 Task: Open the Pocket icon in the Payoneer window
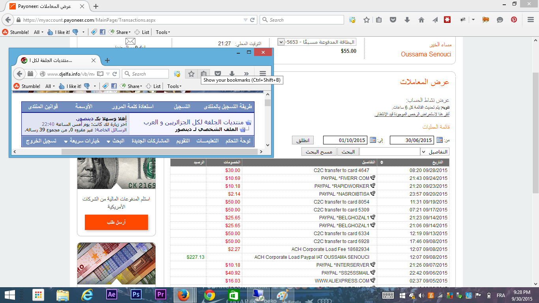[x=393, y=20]
